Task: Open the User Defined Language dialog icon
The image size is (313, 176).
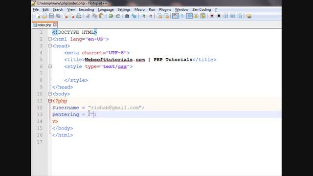Action: tap(196, 16)
